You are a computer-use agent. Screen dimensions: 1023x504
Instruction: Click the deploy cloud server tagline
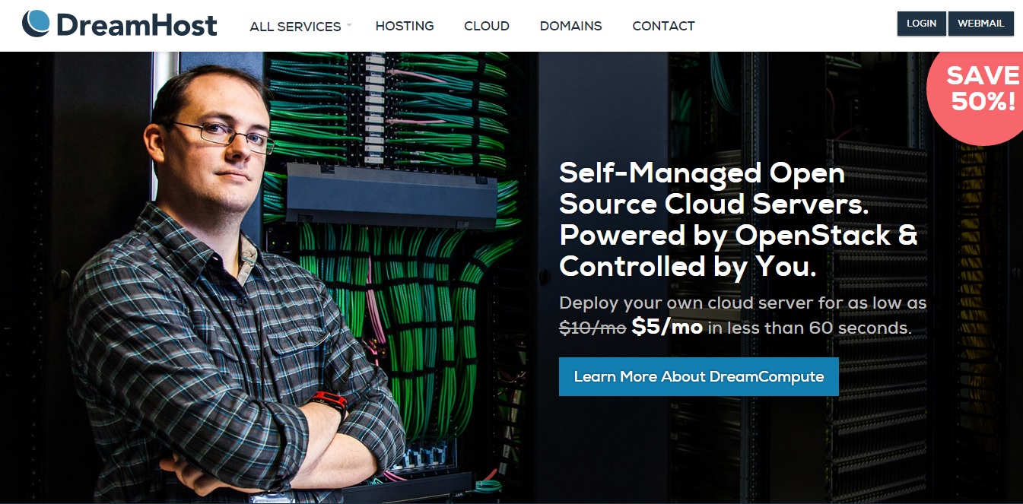click(x=742, y=303)
